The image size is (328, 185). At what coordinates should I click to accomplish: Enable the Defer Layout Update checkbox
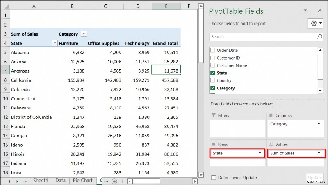(213, 178)
